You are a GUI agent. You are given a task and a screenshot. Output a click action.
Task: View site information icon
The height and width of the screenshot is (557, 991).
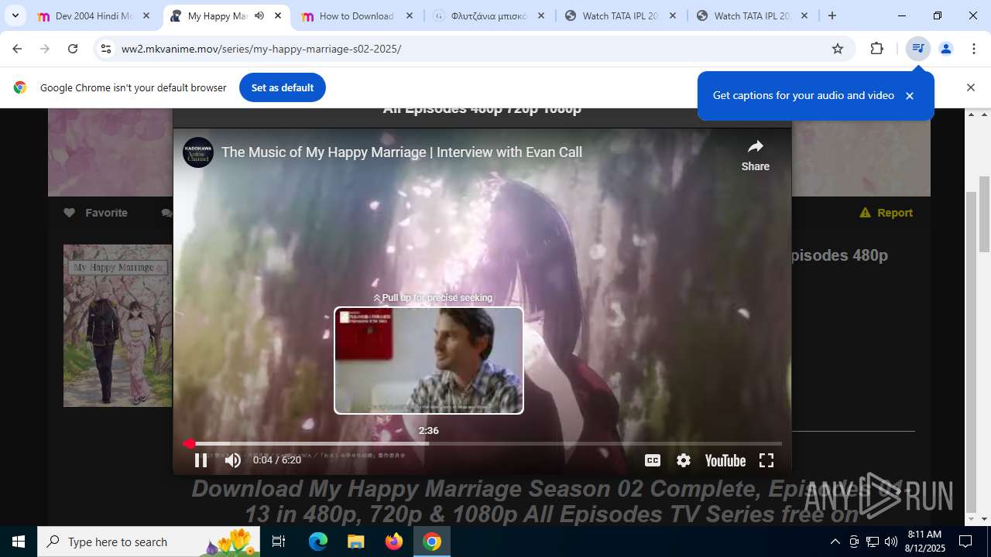(106, 49)
